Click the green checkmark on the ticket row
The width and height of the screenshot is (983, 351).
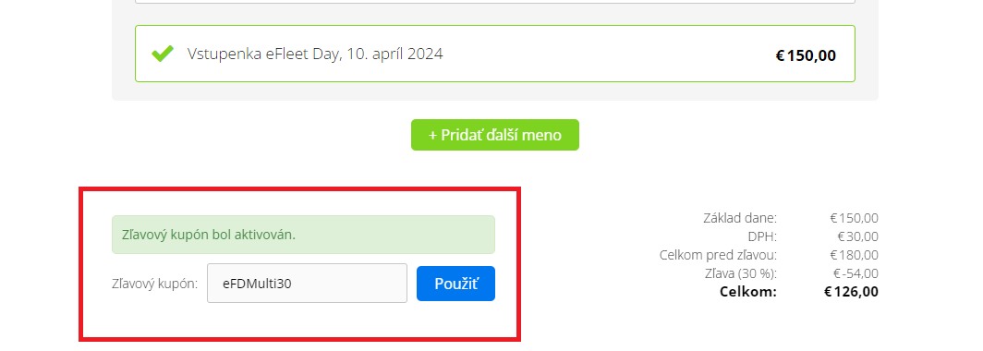[x=163, y=54]
